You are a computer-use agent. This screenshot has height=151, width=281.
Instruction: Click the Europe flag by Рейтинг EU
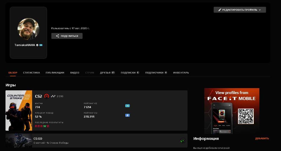127,115
